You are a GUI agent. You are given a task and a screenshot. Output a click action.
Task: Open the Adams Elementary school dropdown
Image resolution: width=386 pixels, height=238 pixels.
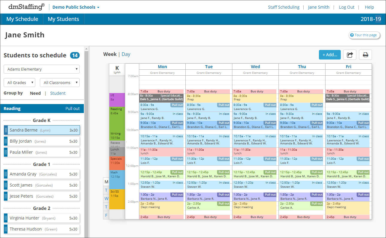41,69
